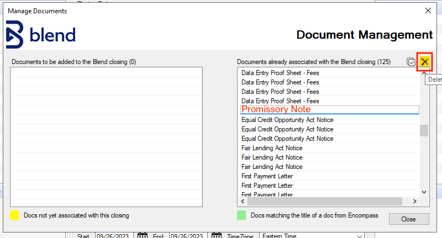442x238 pixels.
Task: Click the Close button
Action: coord(409,219)
